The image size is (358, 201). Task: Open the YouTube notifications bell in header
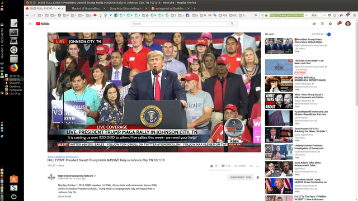[338, 23]
